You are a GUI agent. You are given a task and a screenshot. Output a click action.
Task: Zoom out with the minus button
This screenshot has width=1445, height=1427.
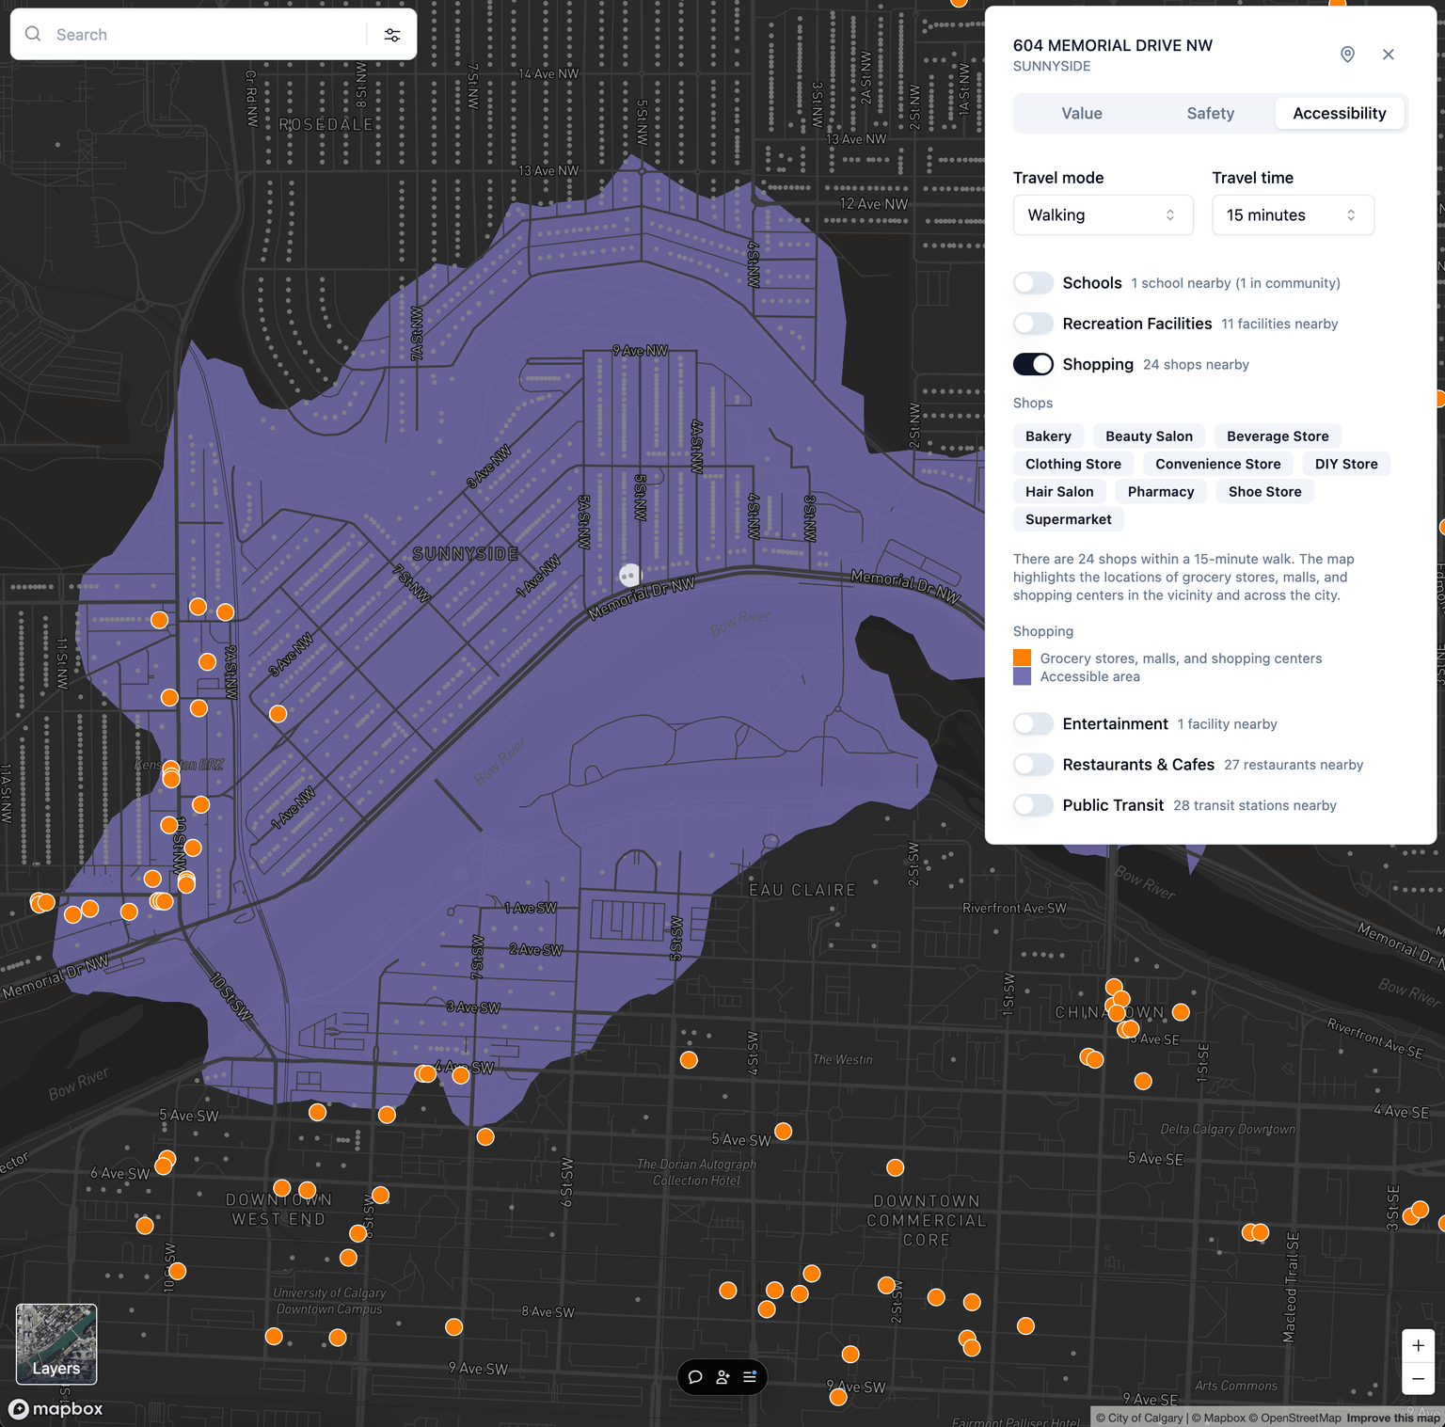1418,1379
